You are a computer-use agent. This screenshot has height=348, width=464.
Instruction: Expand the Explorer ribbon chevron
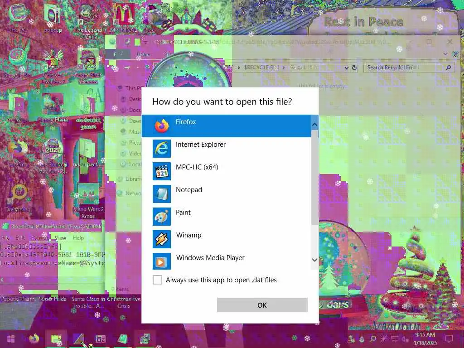(445, 54)
